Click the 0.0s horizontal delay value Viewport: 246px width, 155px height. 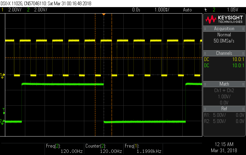coord(136,10)
